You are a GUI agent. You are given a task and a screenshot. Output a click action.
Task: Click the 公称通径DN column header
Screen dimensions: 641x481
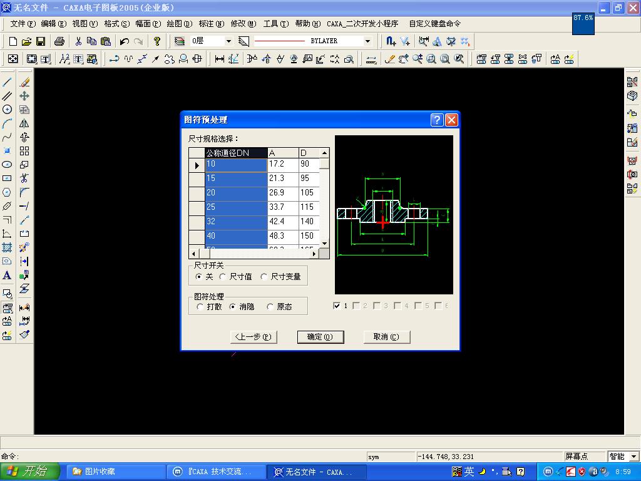pyautogui.click(x=236, y=153)
